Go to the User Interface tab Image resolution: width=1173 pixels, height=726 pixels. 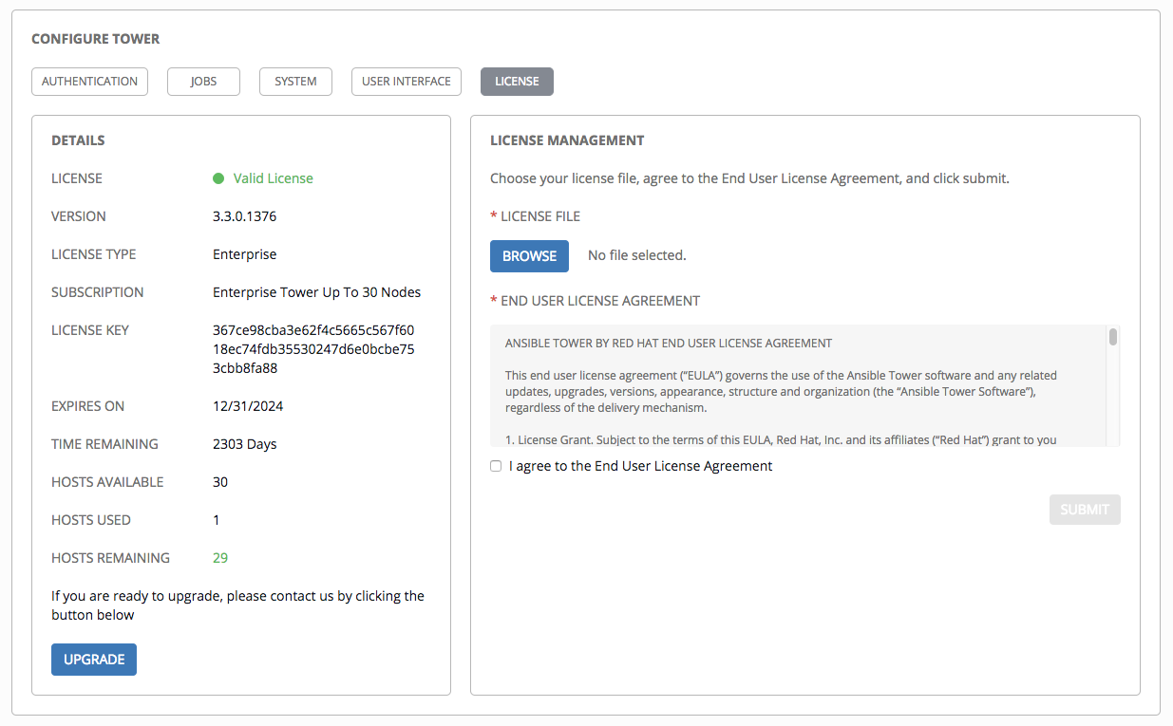[x=407, y=82]
